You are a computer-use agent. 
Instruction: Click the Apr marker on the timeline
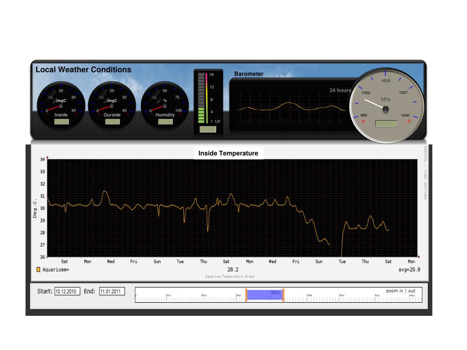click(377, 295)
